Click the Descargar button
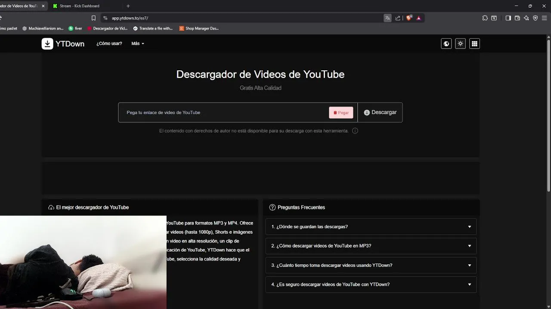 coord(380,112)
